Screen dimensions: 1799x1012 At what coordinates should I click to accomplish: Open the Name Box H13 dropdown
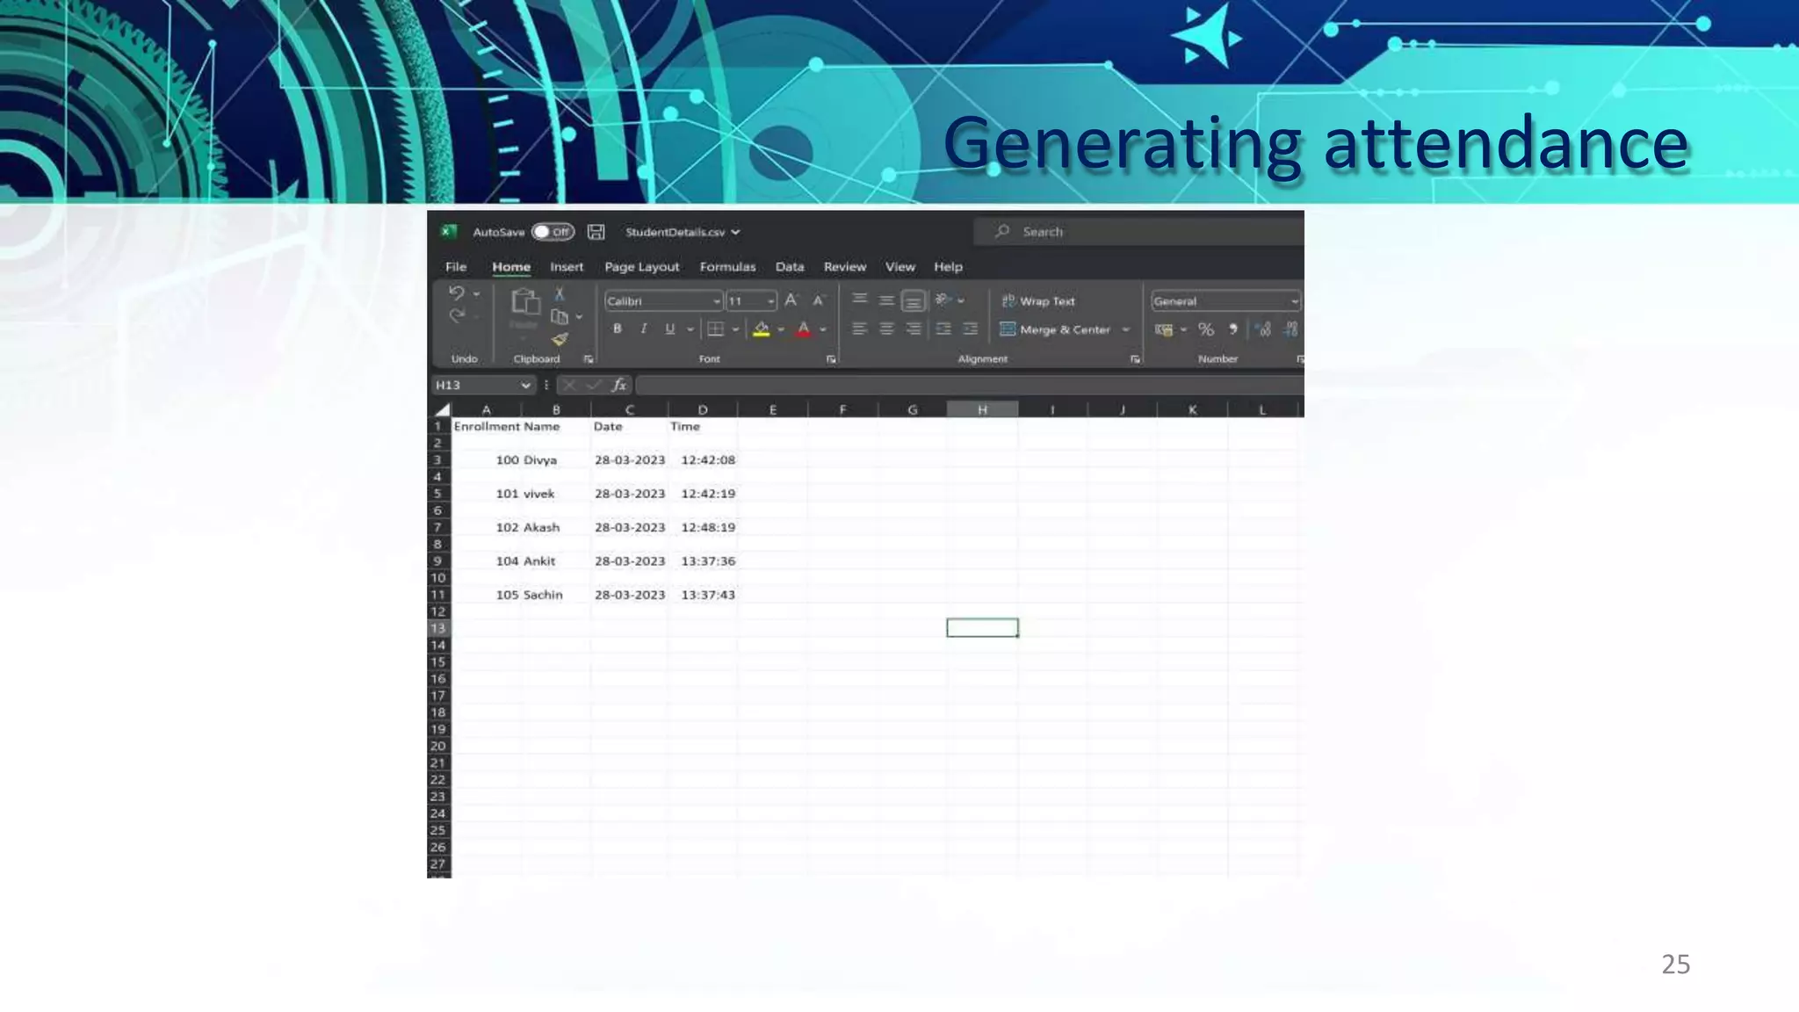(525, 386)
